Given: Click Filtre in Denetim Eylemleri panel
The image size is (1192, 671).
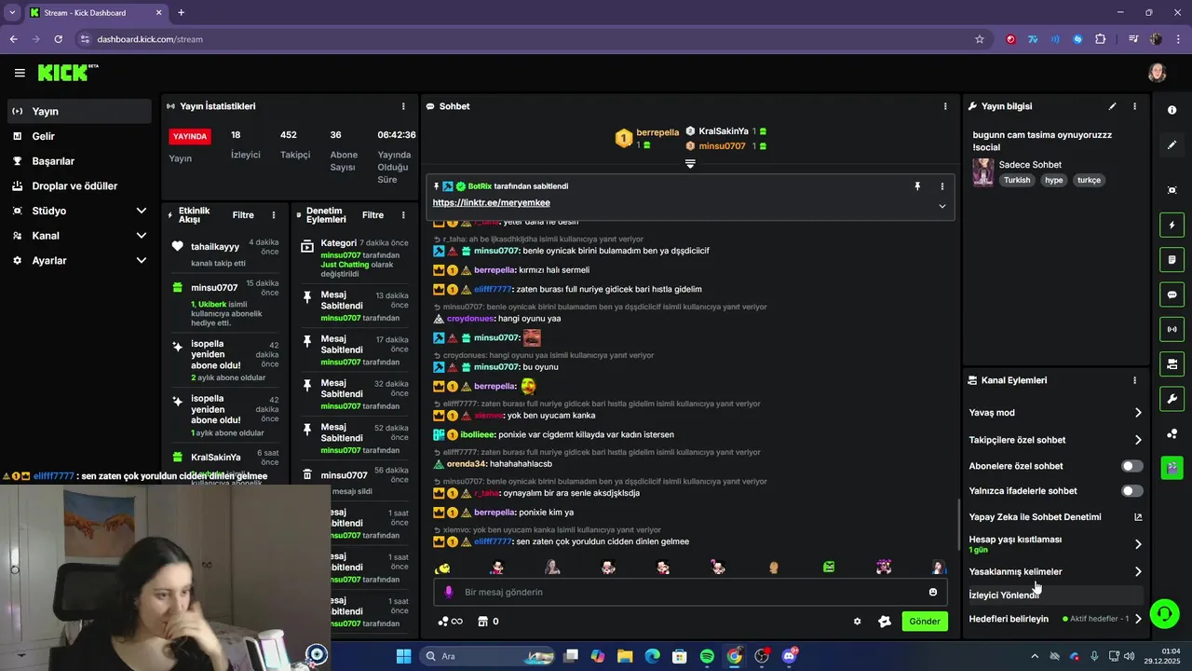Looking at the screenshot, I should coord(372,215).
